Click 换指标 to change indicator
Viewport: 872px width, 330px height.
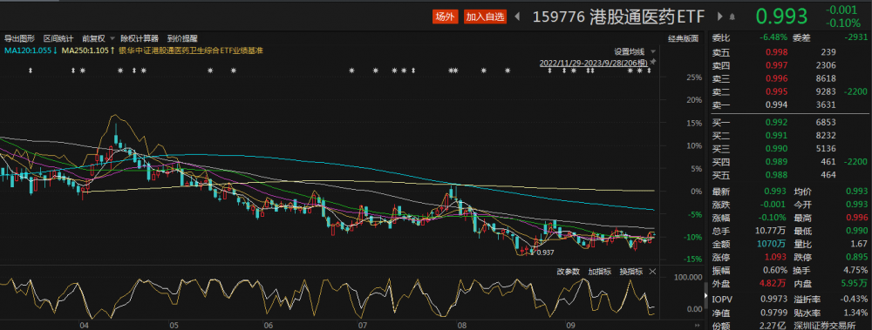[x=631, y=272]
